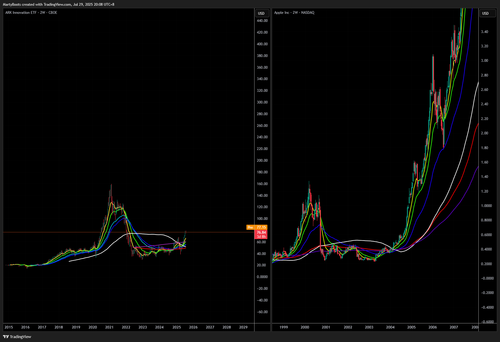Screen dimensions: 500x342
Task: Click −60.00 on the ARK price axis
Action: pyautogui.click(x=262, y=312)
